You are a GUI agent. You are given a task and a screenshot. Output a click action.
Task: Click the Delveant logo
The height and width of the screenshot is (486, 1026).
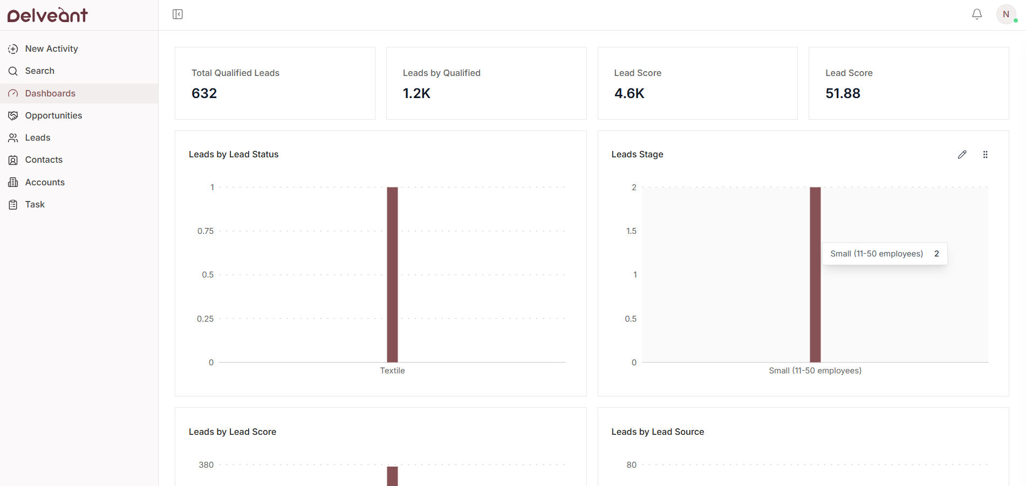(47, 15)
